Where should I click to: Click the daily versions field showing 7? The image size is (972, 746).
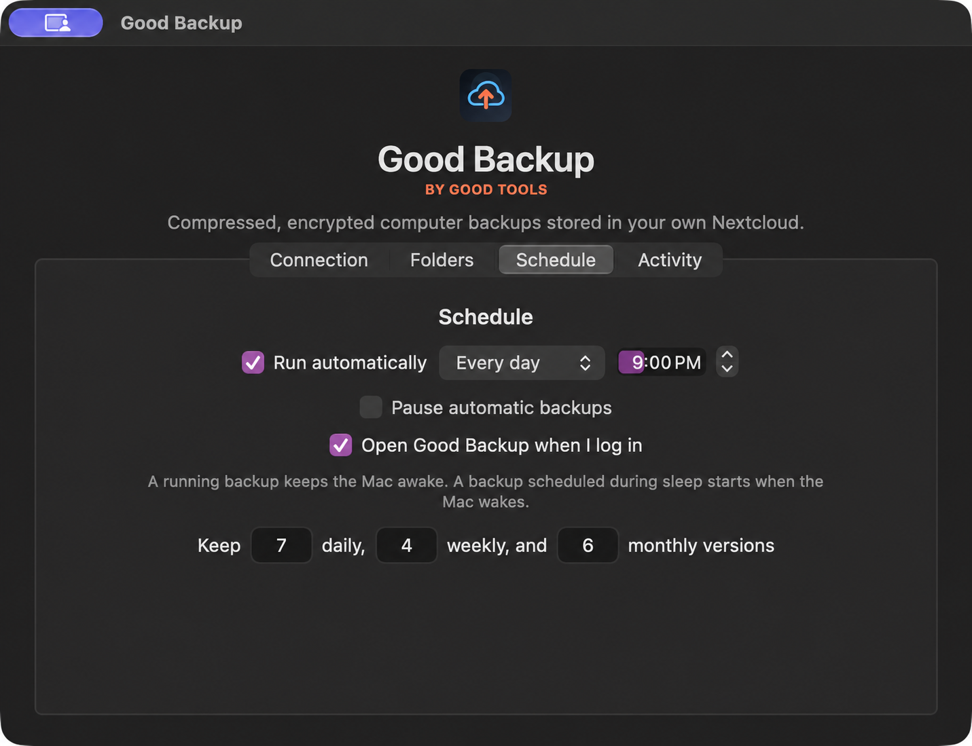click(281, 545)
